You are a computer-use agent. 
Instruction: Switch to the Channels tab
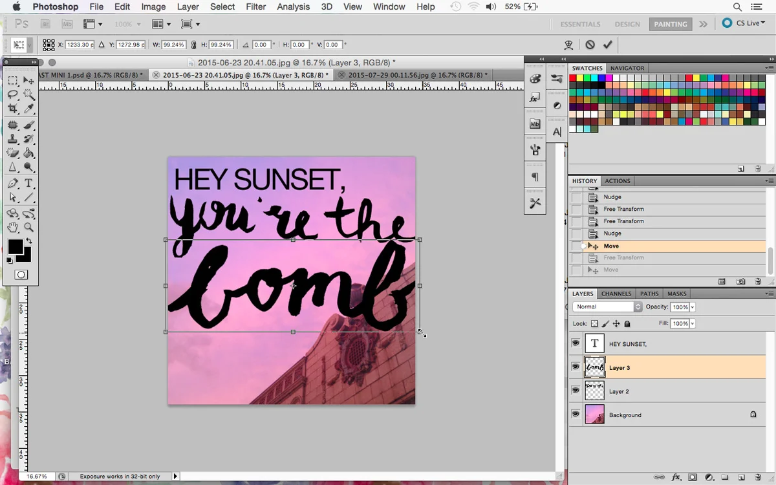[x=616, y=294]
